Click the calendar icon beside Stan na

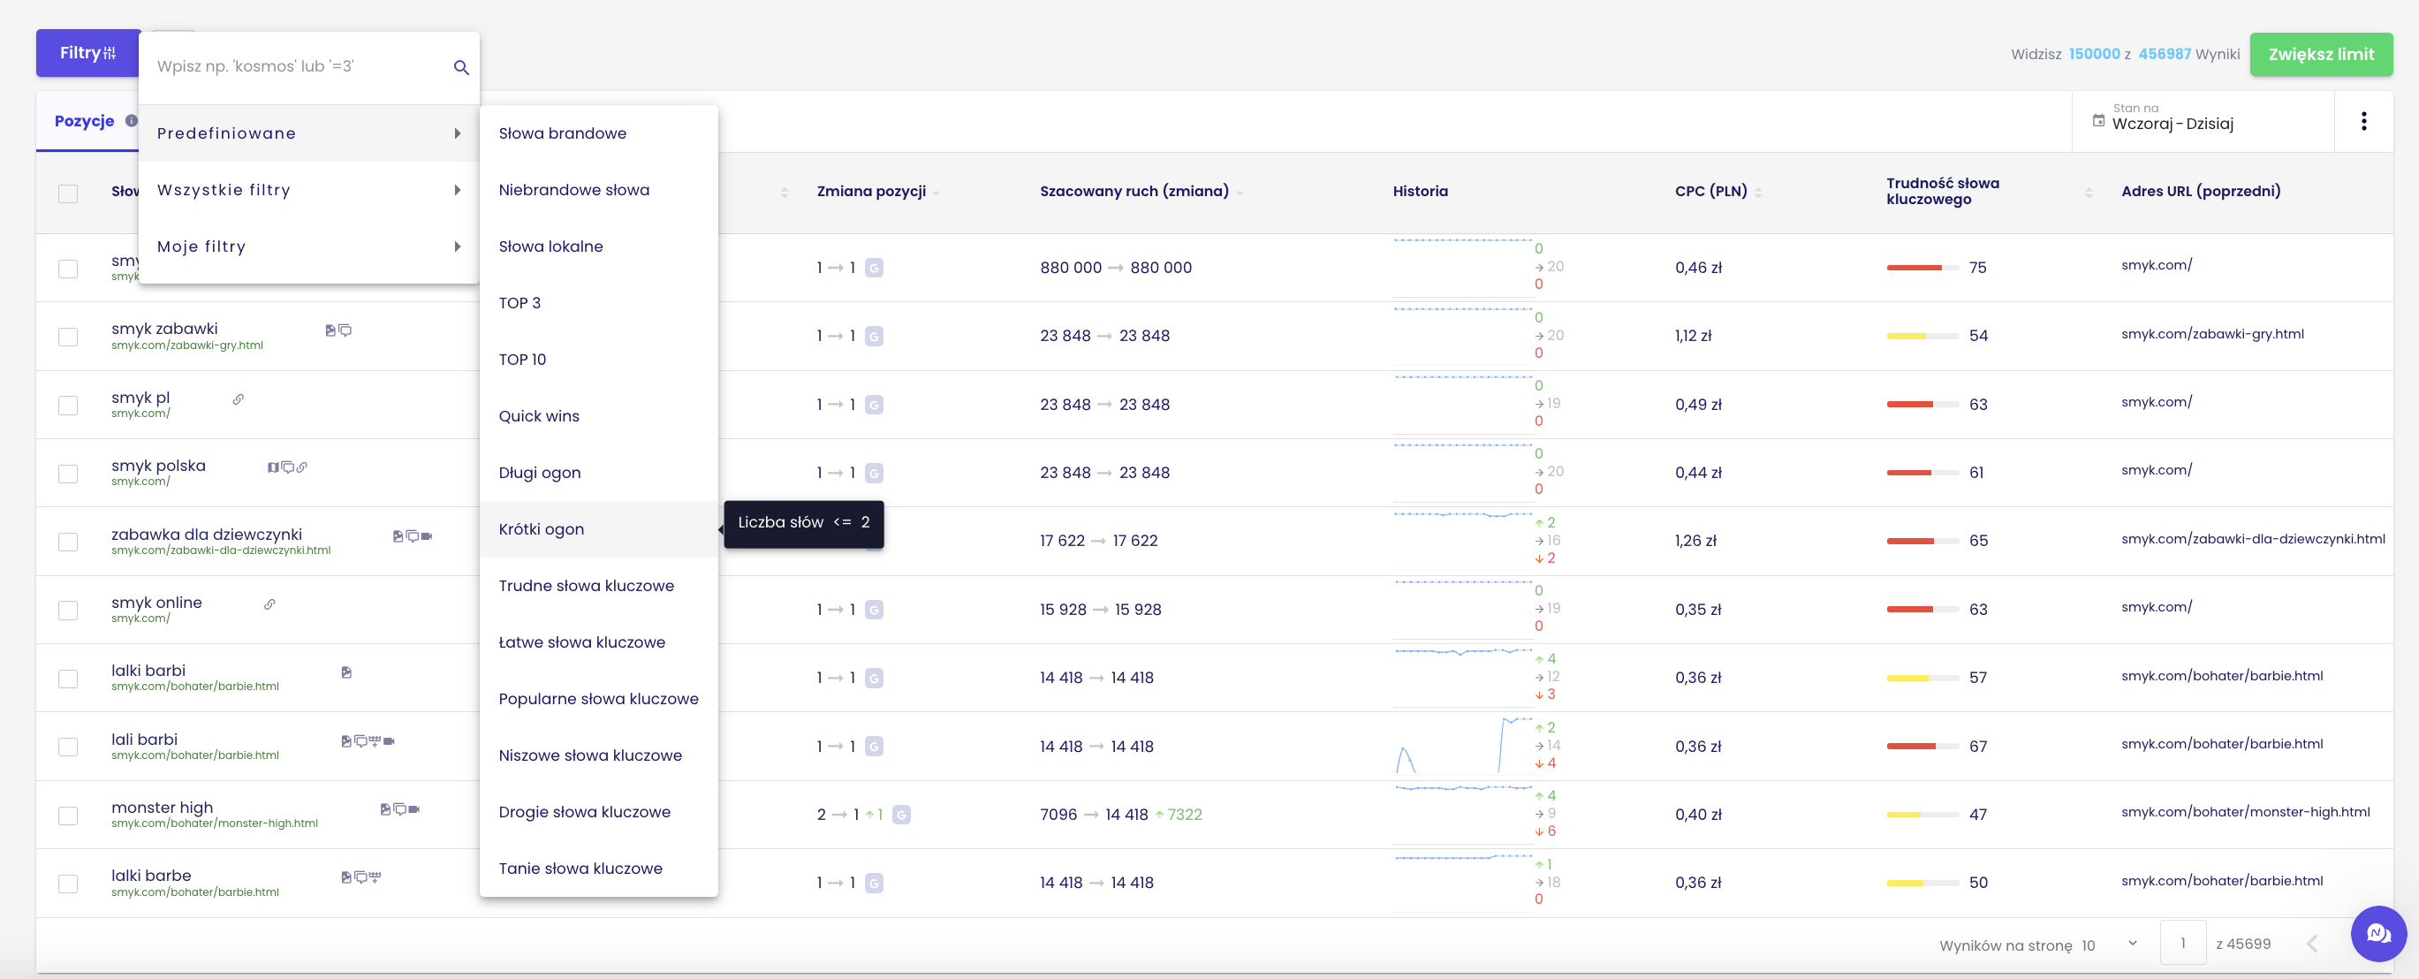[x=2099, y=120]
